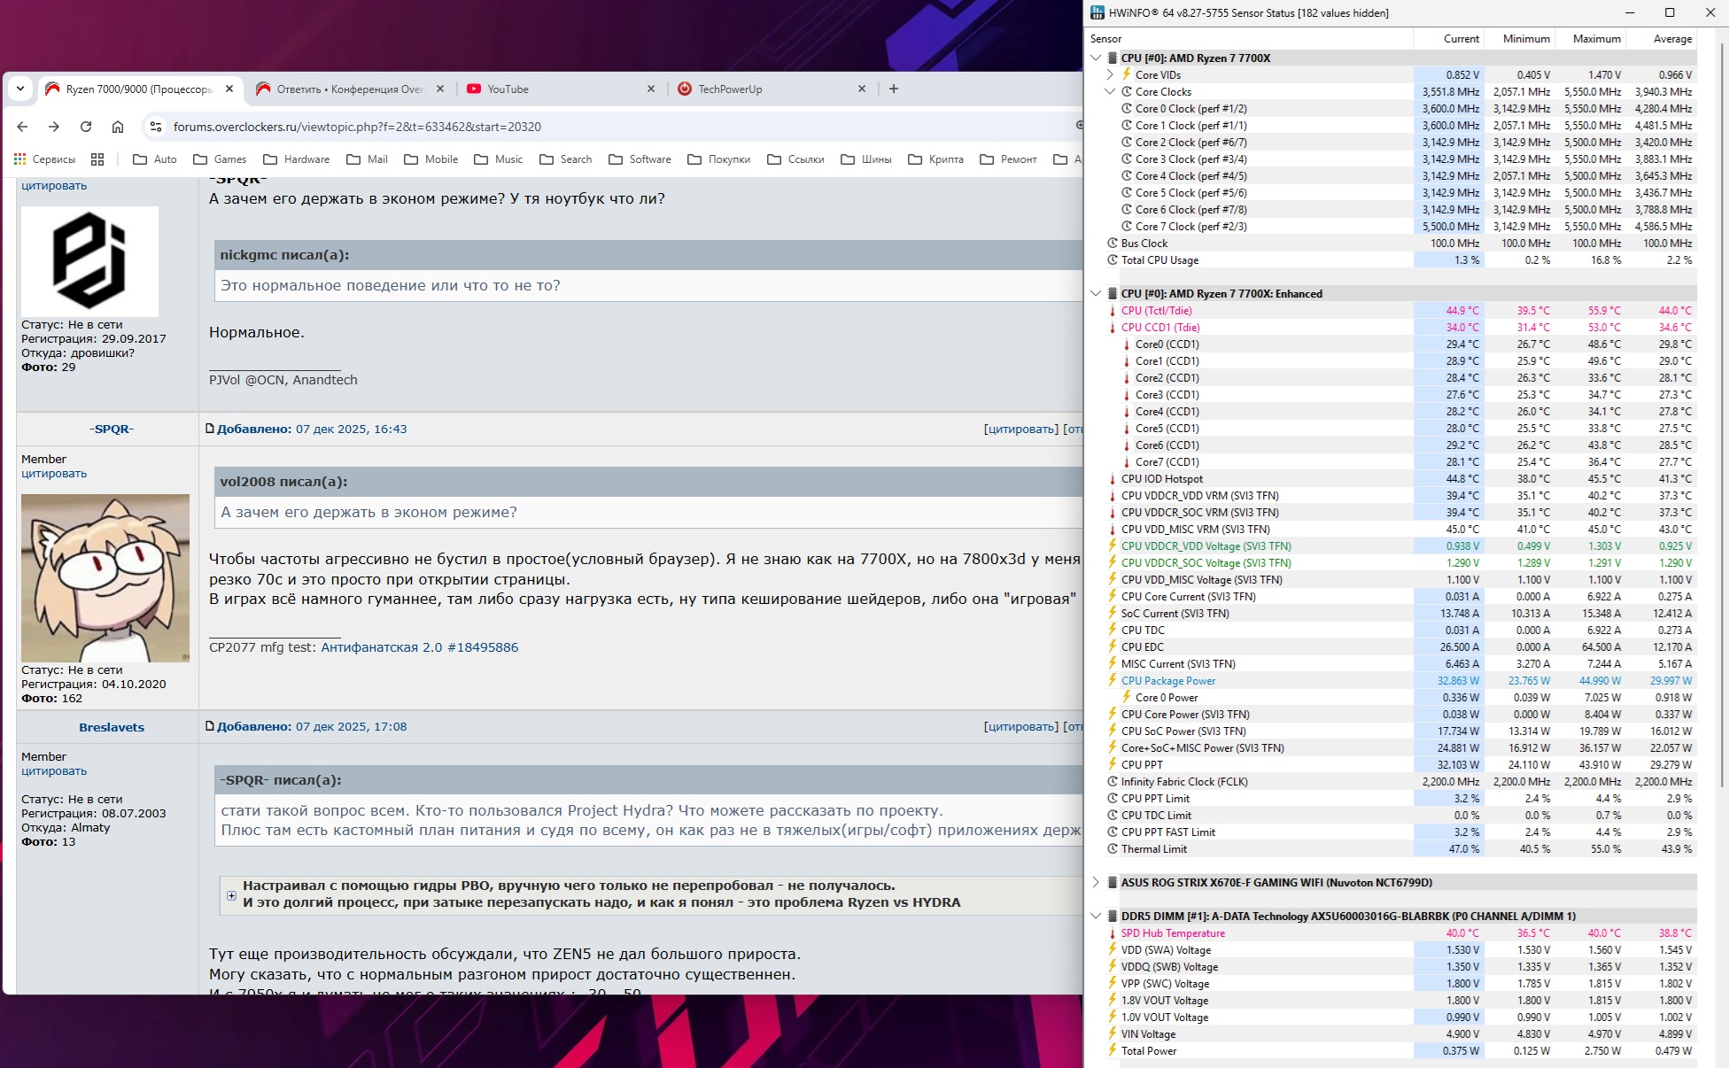Open a new browser tab
The height and width of the screenshot is (1068, 1729).
click(893, 89)
